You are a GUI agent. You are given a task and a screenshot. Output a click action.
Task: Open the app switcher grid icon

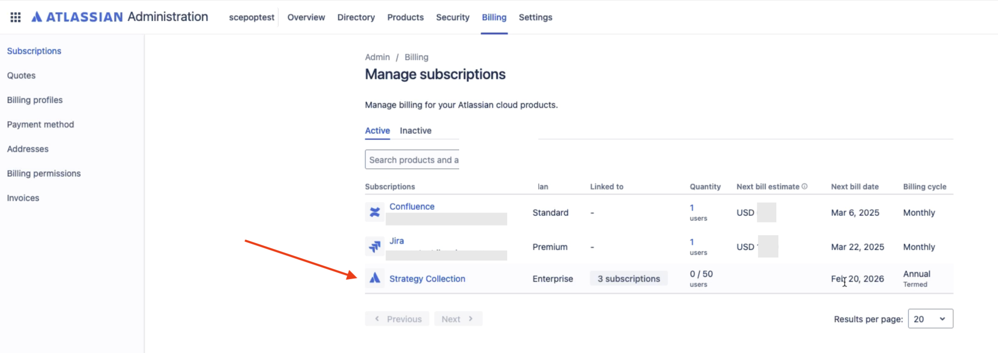coord(15,17)
